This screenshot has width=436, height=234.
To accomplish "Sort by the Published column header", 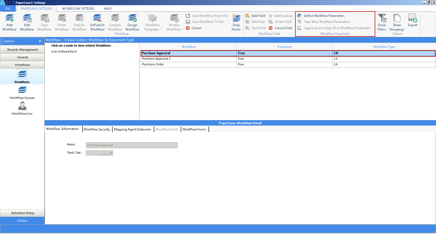I will coord(284,47).
